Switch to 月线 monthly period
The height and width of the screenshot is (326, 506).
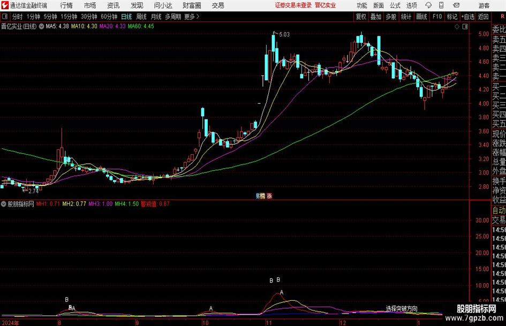(156, 17)
